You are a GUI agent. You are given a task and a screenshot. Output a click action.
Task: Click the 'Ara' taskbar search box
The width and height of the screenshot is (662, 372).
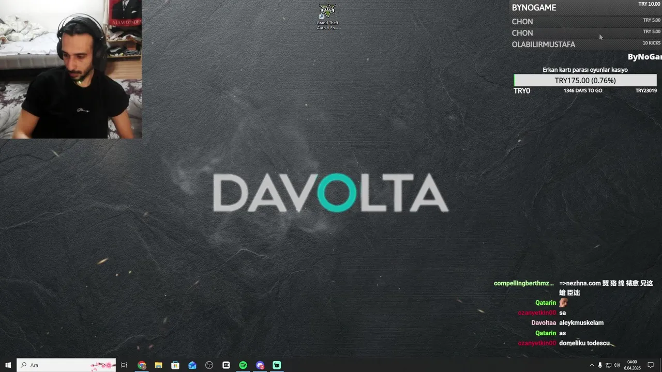pos(66,365)
